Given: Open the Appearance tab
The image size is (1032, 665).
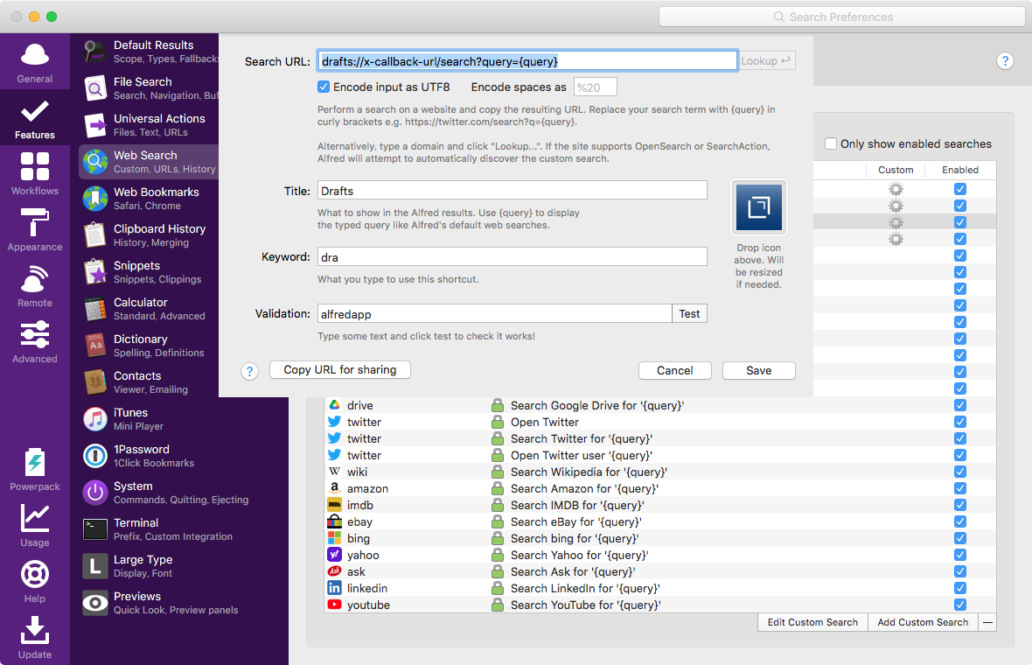Looking at the screenshot, I should pos(35,230).
